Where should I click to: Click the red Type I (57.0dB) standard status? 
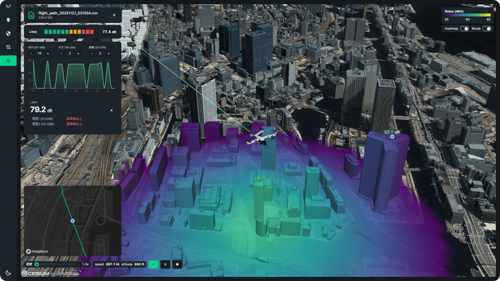(74, 119)
